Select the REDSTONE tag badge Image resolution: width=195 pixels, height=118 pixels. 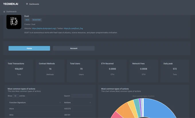pos(37,20)
